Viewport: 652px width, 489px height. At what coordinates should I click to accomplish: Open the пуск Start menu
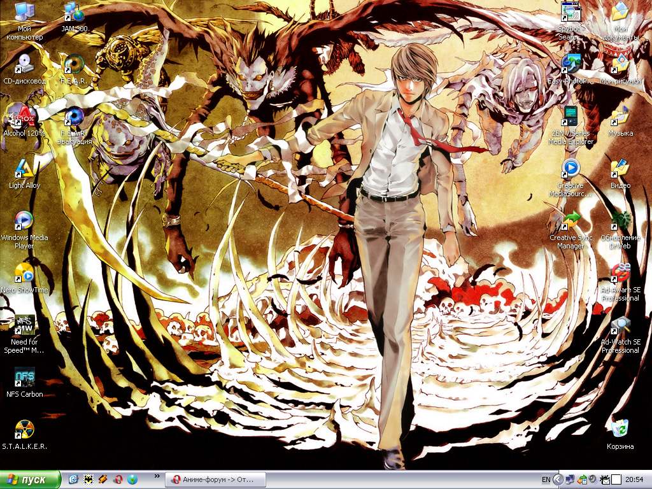(30, 480)
